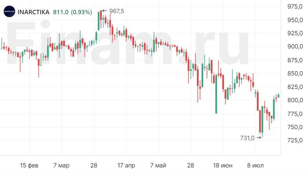Select the 850,0 price axis label

pyautogui.click(x=295, y=74)
